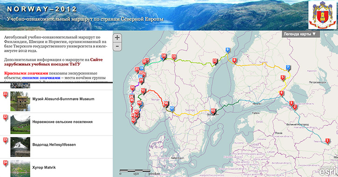Click list badge number 21 in sidebar
This screenshot has width=338, height=177.
6,95
